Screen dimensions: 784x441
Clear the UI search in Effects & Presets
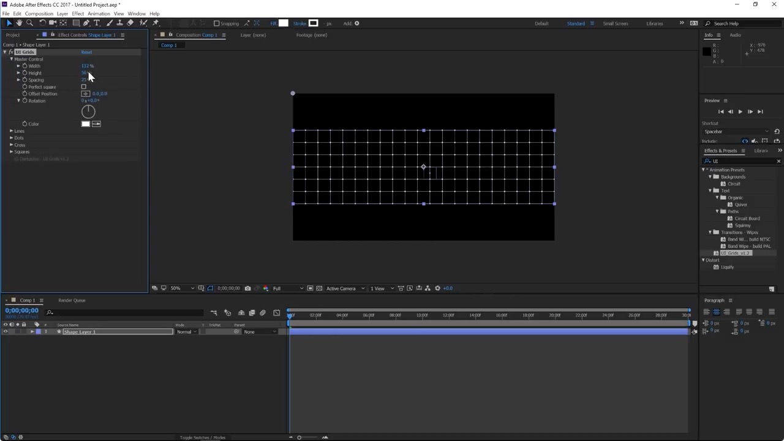(778, 161)
